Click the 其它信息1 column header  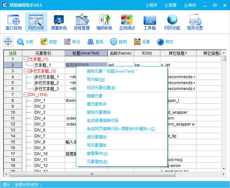(178, 53)
